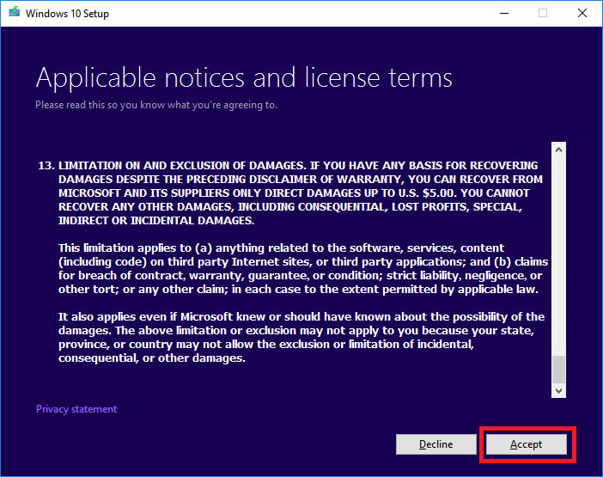This screenshot has height=477, width=603.
Task: Open the Privacy statement link
Action: [76, 409]
